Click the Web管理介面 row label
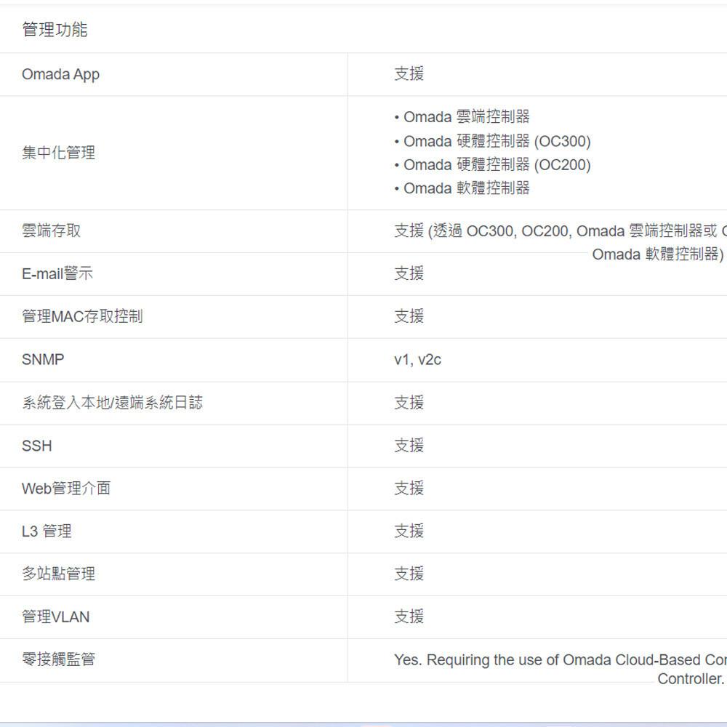 (x=65, y=488)
